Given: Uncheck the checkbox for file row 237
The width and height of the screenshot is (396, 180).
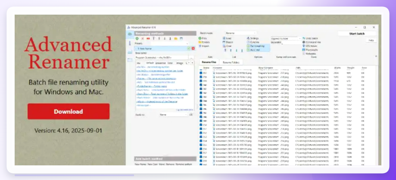Looking at the screenshot, I should coord(201,73).
